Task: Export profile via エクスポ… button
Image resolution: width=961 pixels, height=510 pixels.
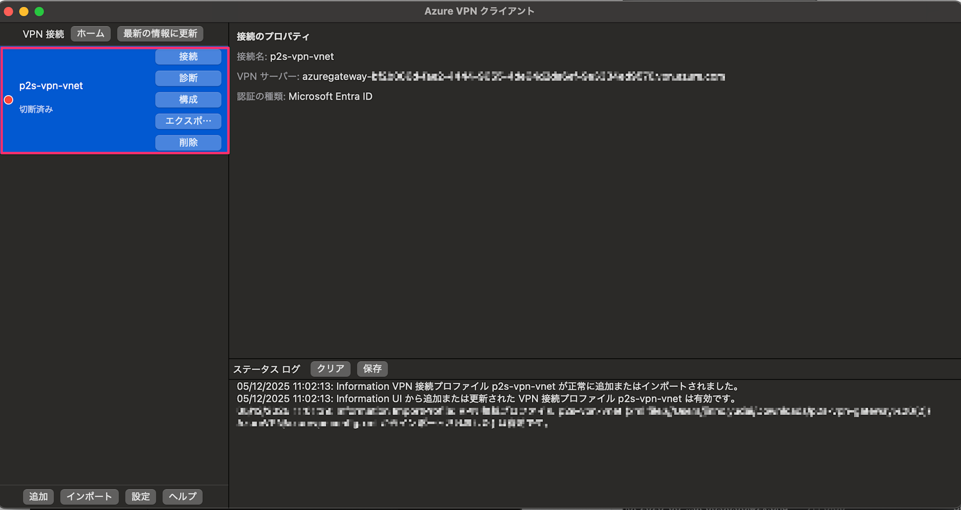Action: [188, 121]
